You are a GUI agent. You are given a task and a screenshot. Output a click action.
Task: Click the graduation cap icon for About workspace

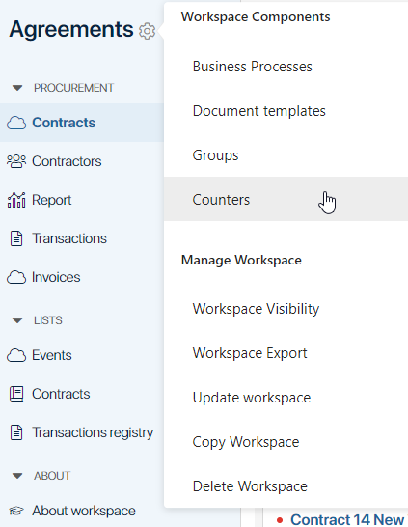[x=16, y=511]
